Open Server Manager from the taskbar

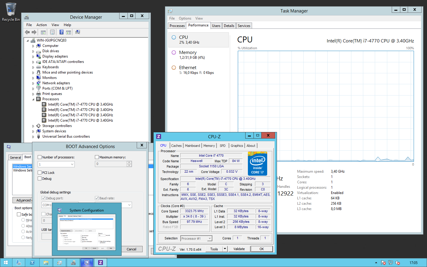tap(18, 263)
